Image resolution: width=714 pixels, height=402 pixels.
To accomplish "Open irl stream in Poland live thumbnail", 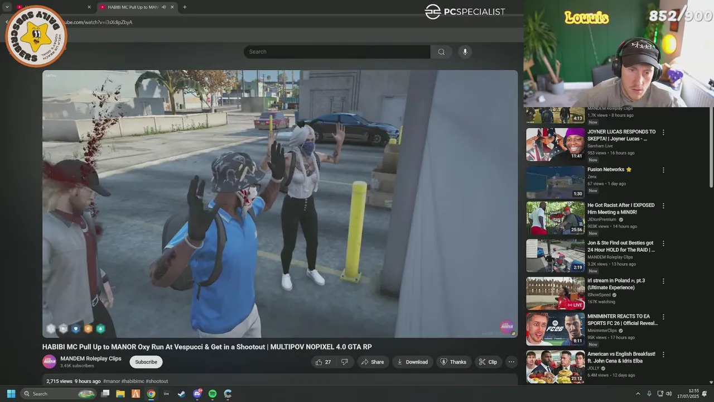I will pos(556,293).
